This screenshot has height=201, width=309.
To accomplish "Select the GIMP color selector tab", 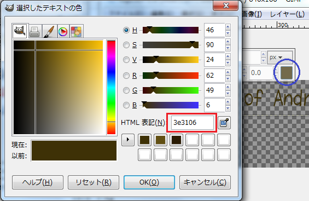I will (x=20, y=31).
